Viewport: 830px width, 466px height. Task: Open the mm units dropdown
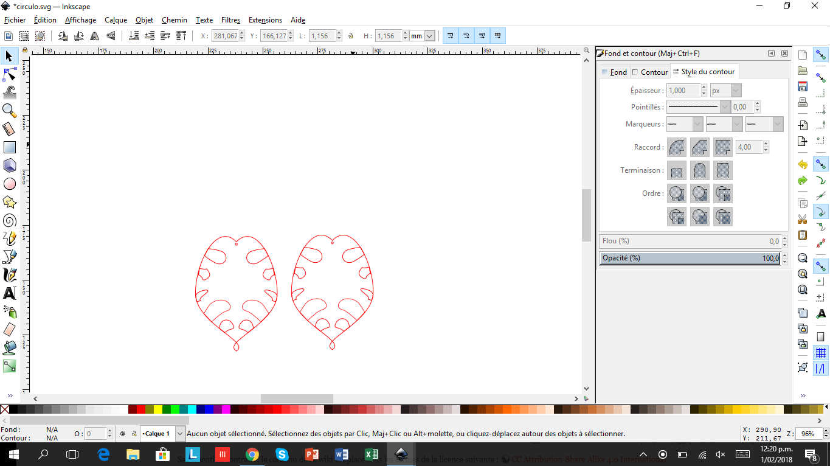429,36
